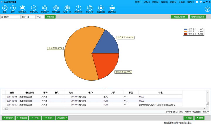Viewport: 211px width, 125px height.
Task: Click the 新增支出 button
Action: [x=22, y=118]
